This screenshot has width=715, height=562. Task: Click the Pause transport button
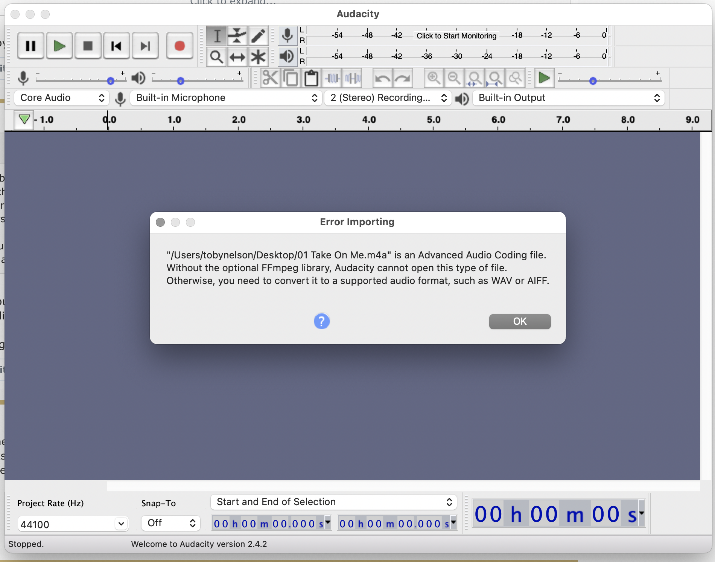[30, 46]
